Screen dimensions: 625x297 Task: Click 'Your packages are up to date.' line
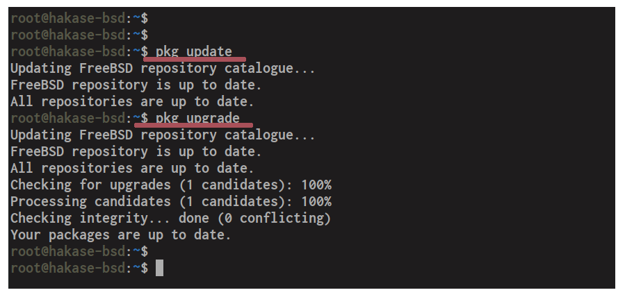click(121, 235)
